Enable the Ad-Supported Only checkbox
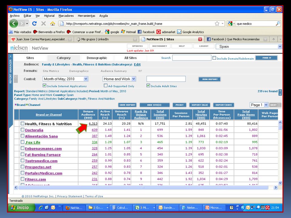The height and width of the screenshot is (218, 291). [x=105, y=85]
